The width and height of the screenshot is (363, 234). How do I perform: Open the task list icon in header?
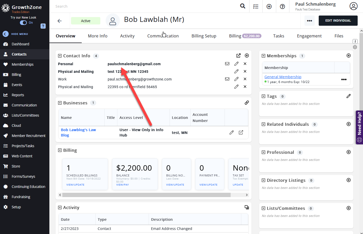pos(256,6)
